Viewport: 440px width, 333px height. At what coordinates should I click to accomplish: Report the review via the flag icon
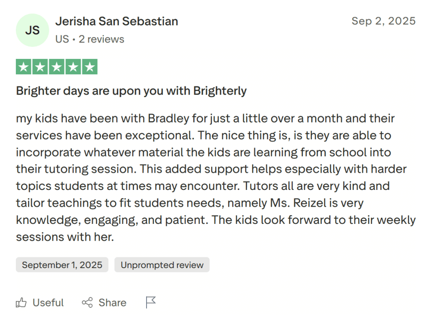[150, 302]
